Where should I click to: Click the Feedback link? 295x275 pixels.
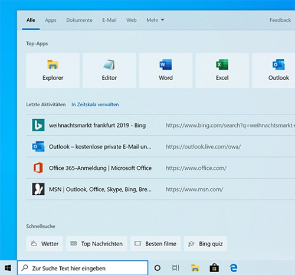coord(280,20)
